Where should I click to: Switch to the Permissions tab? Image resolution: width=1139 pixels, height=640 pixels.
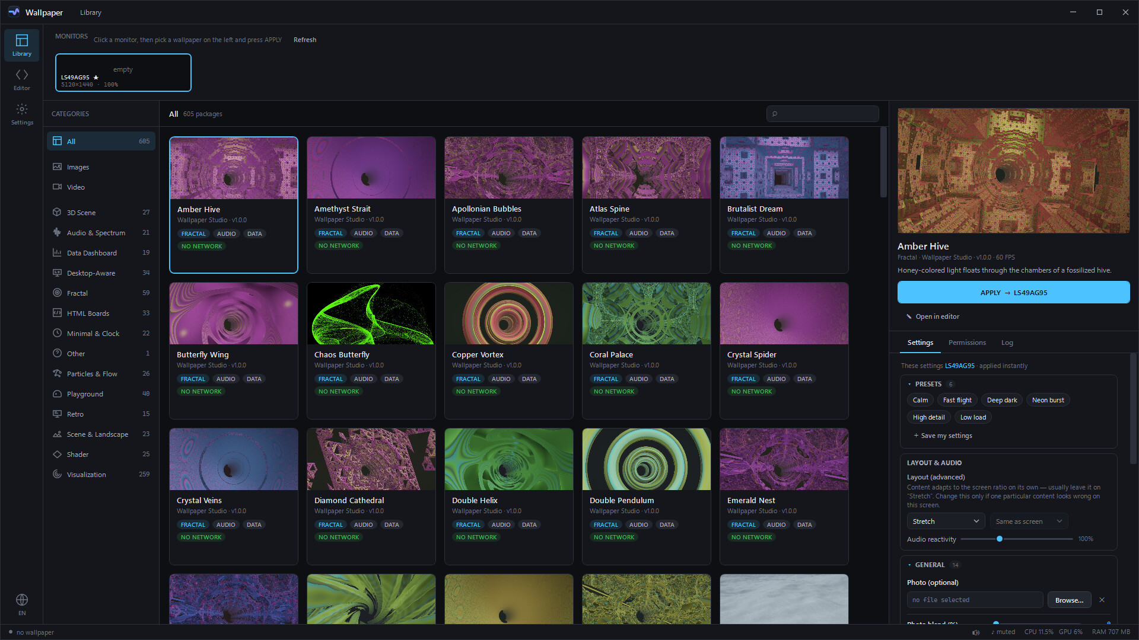(967, 343)
